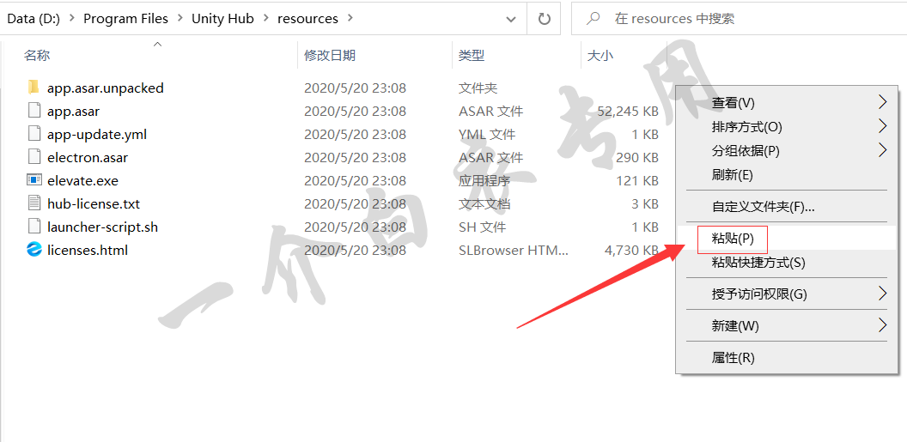Select the hub-license.txt file name
907x442 pixels.
click(x=93, y=203)
